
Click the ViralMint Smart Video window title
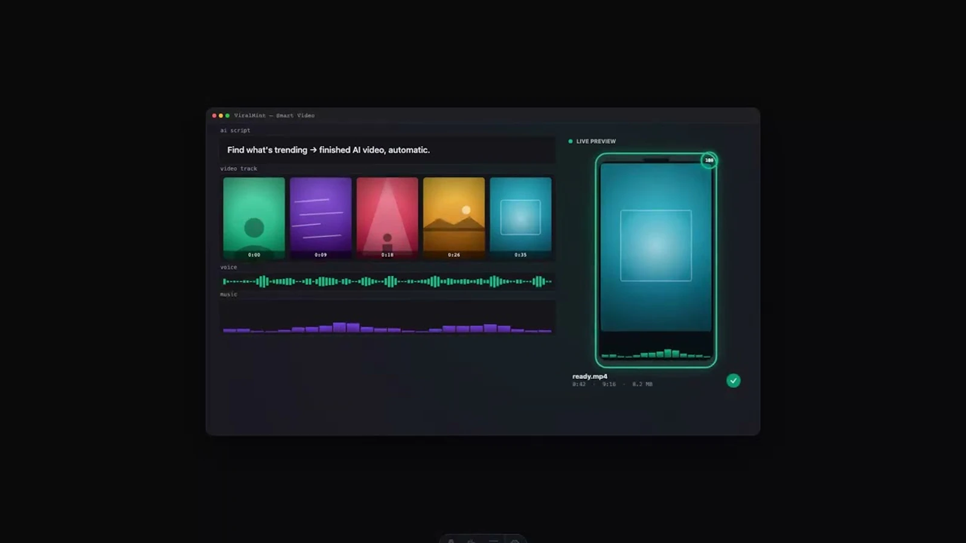click(x=274, y=115)
